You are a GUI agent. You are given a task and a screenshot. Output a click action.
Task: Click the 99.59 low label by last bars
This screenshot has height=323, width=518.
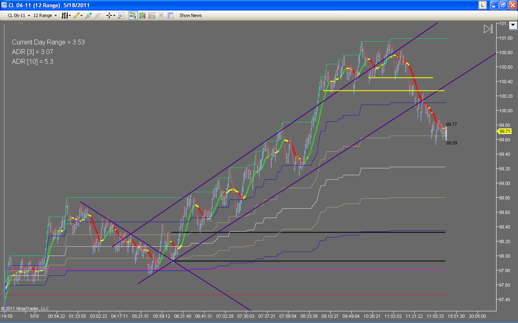(452, 143)
